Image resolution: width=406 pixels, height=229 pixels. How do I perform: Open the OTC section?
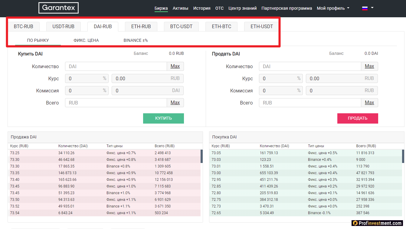[x=219, y=8]
